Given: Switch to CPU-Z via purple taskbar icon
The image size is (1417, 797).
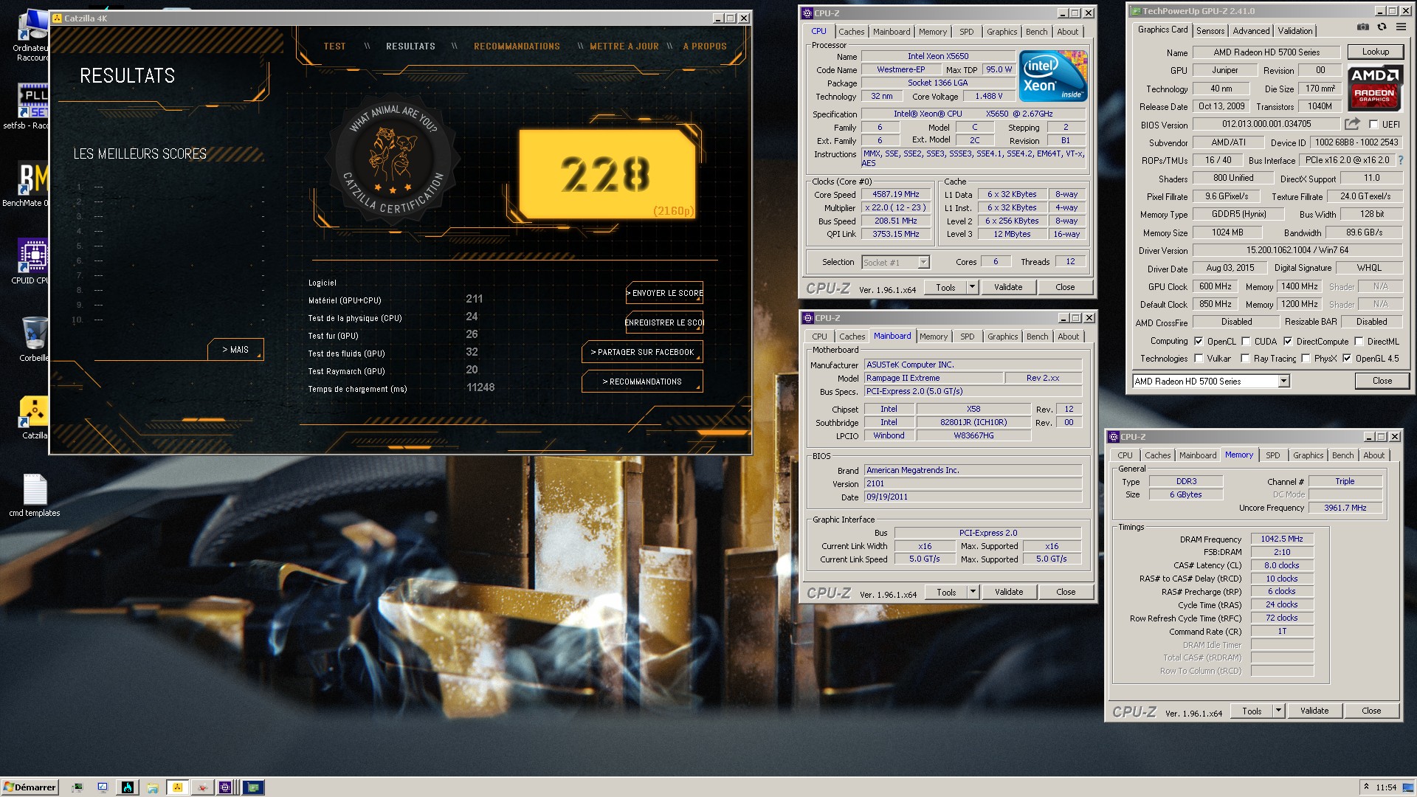Looking at the screenshot, I should [x=226, y=787].
